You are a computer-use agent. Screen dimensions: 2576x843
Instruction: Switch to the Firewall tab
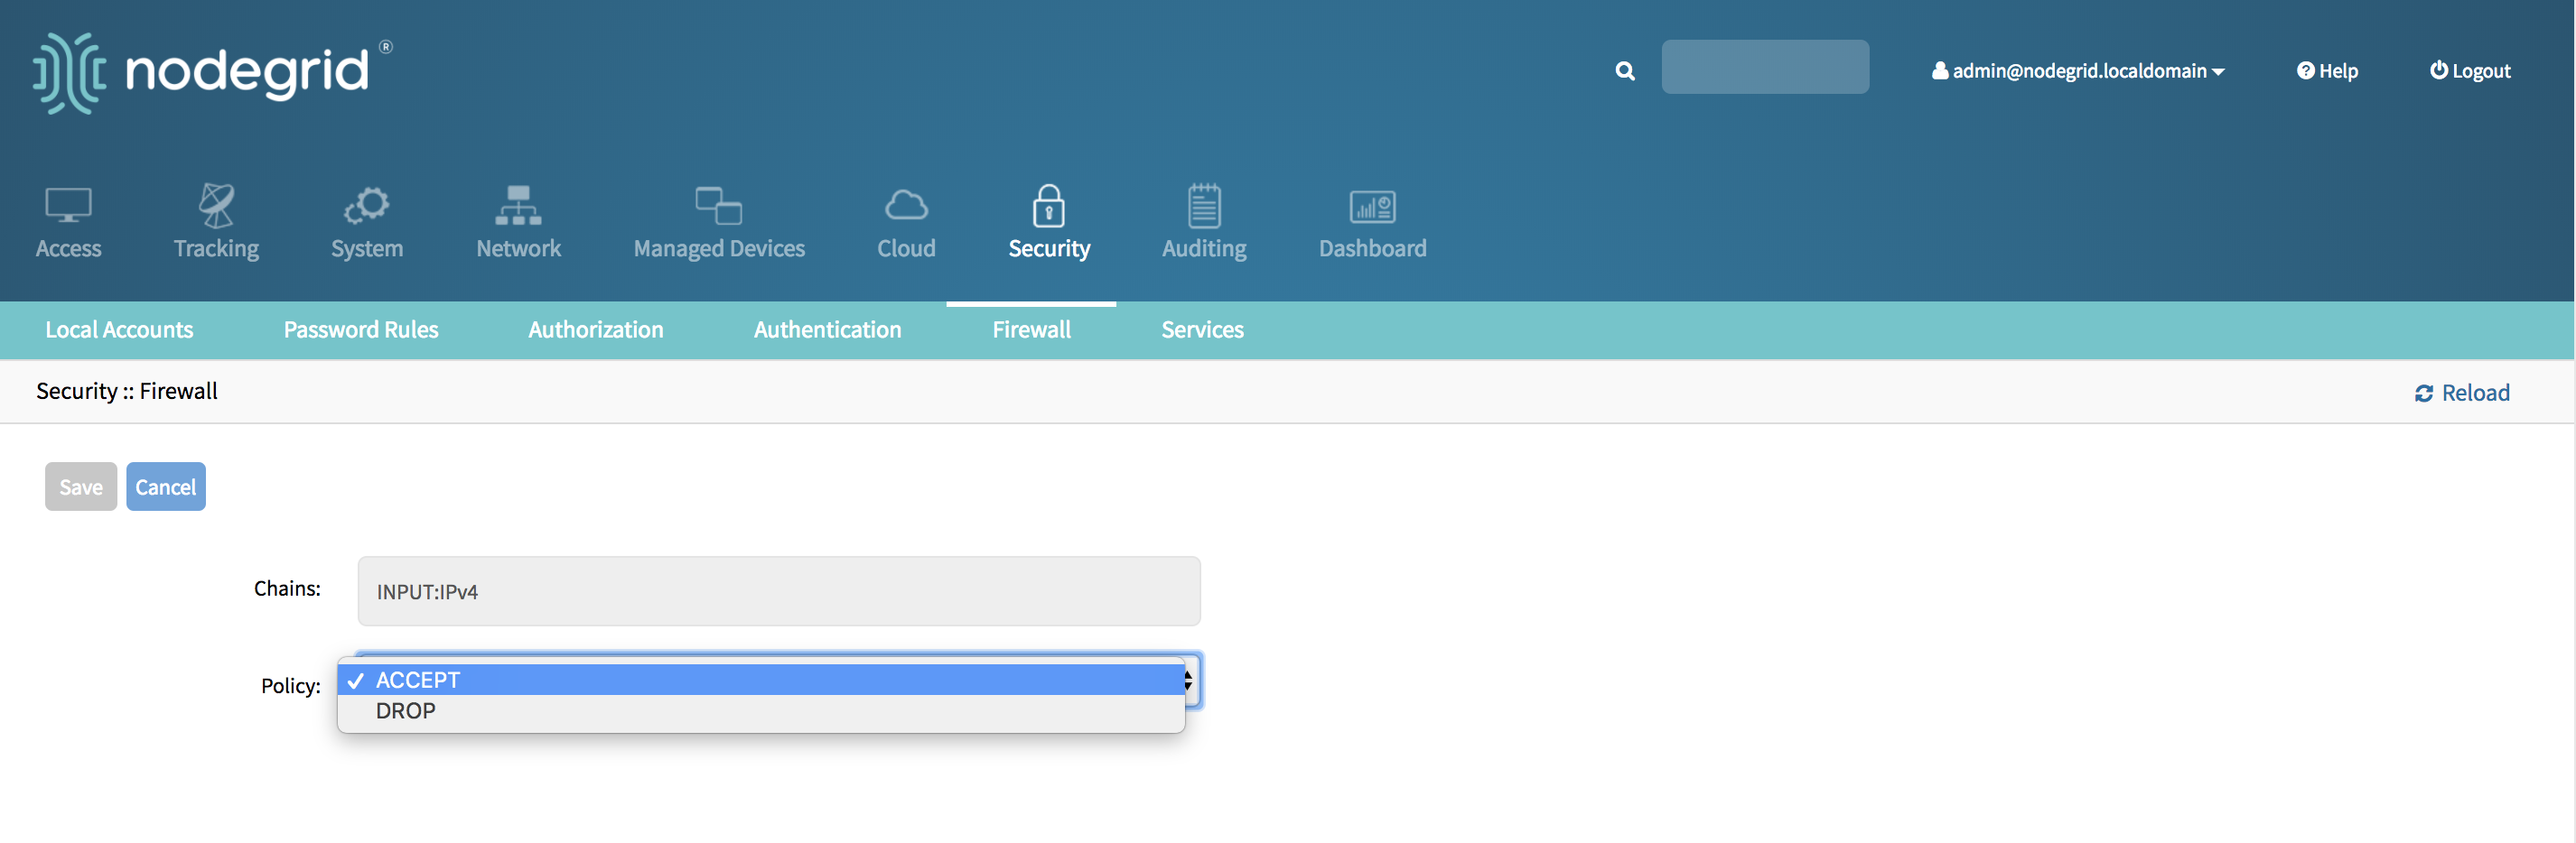pyautogui.click(x=1031, y=329)
